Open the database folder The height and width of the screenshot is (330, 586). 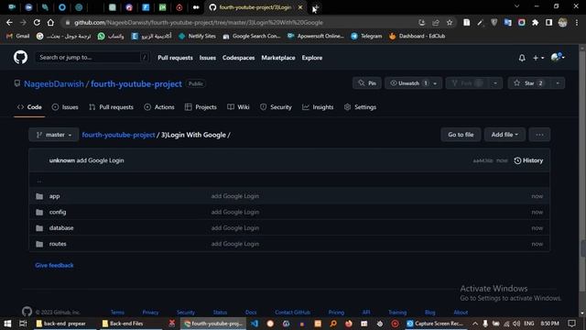pos(61,228)
